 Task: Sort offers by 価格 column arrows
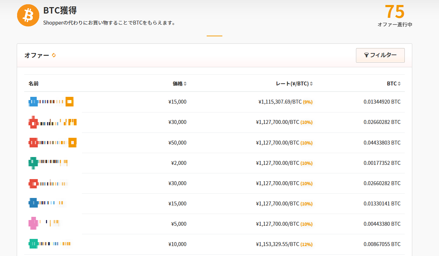(x=185, y=84)
